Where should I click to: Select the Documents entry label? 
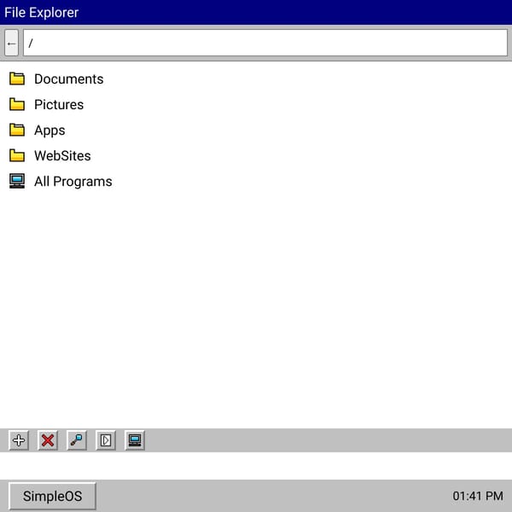pos(69,79)
